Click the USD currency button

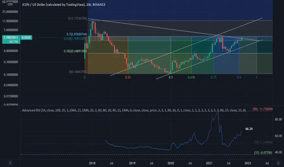pyautogui.click(x=10, y=4)
